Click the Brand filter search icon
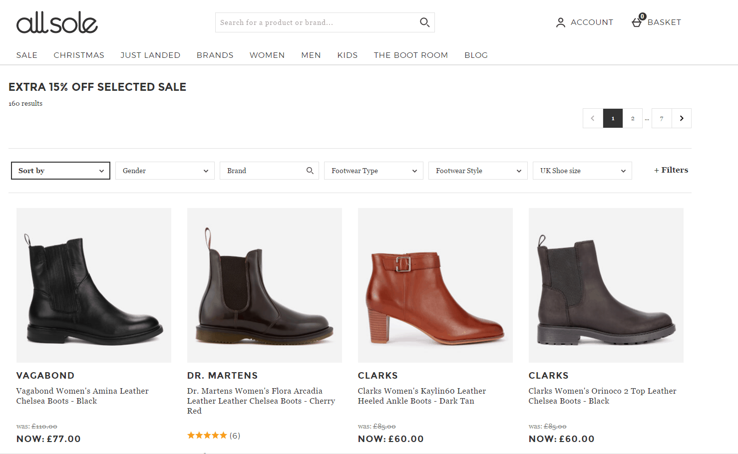This screenshot has height=454, width=738. click(310, 171)
